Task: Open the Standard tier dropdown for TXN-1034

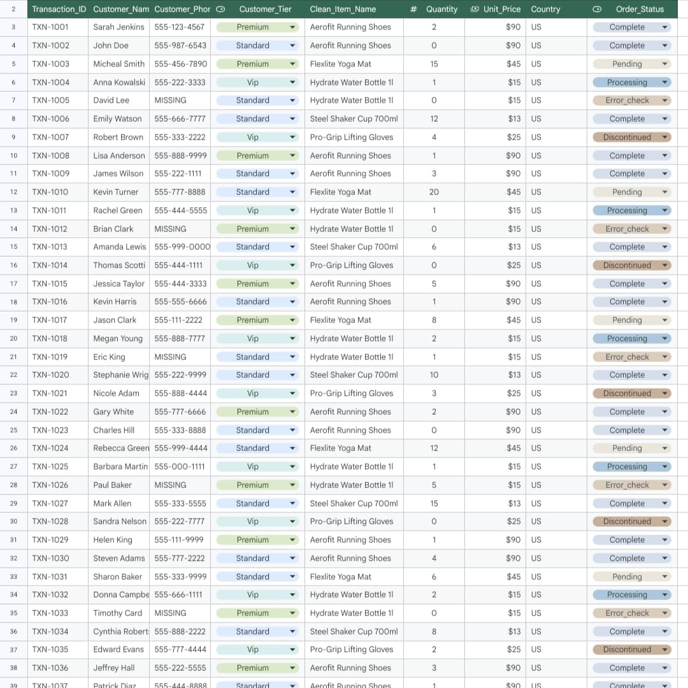Action: pyautogui.click(x=292, y=632)
